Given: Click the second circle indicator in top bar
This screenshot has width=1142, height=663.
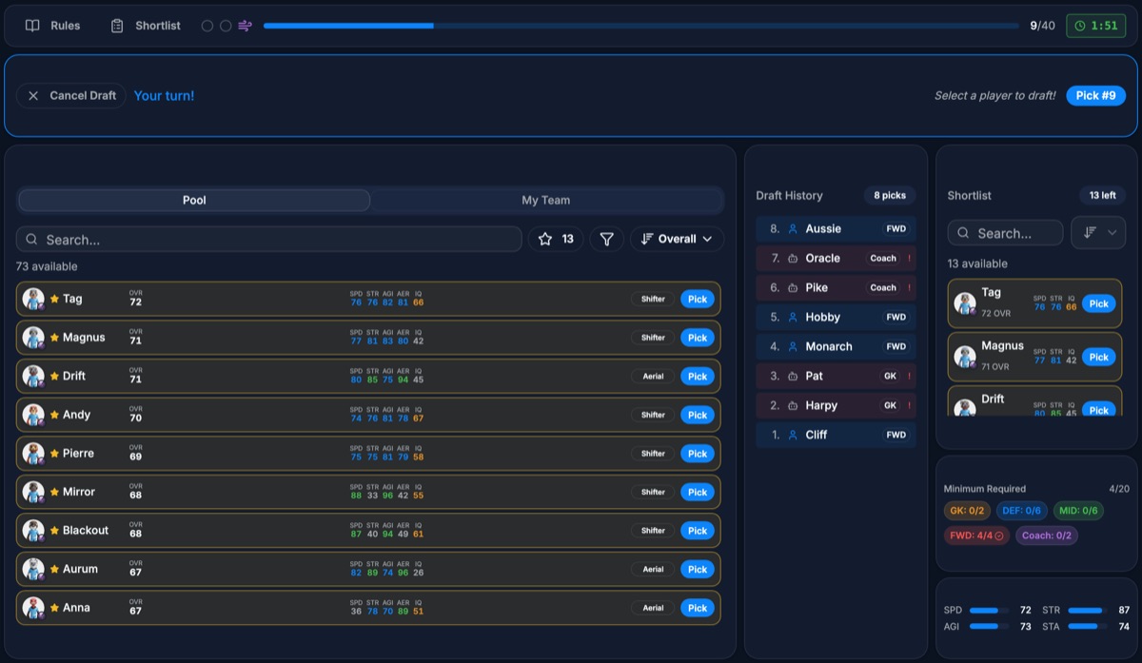Looking at the screenshot, I should 226,26.
